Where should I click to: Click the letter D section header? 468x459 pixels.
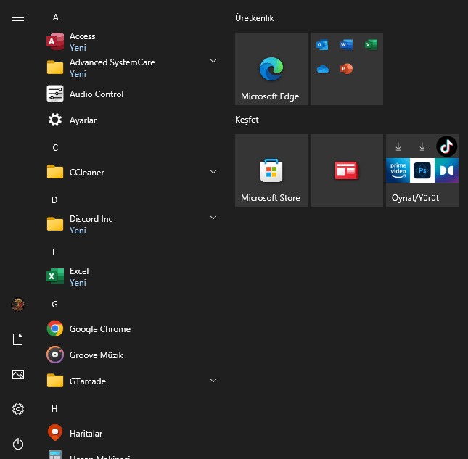[54, 200]
